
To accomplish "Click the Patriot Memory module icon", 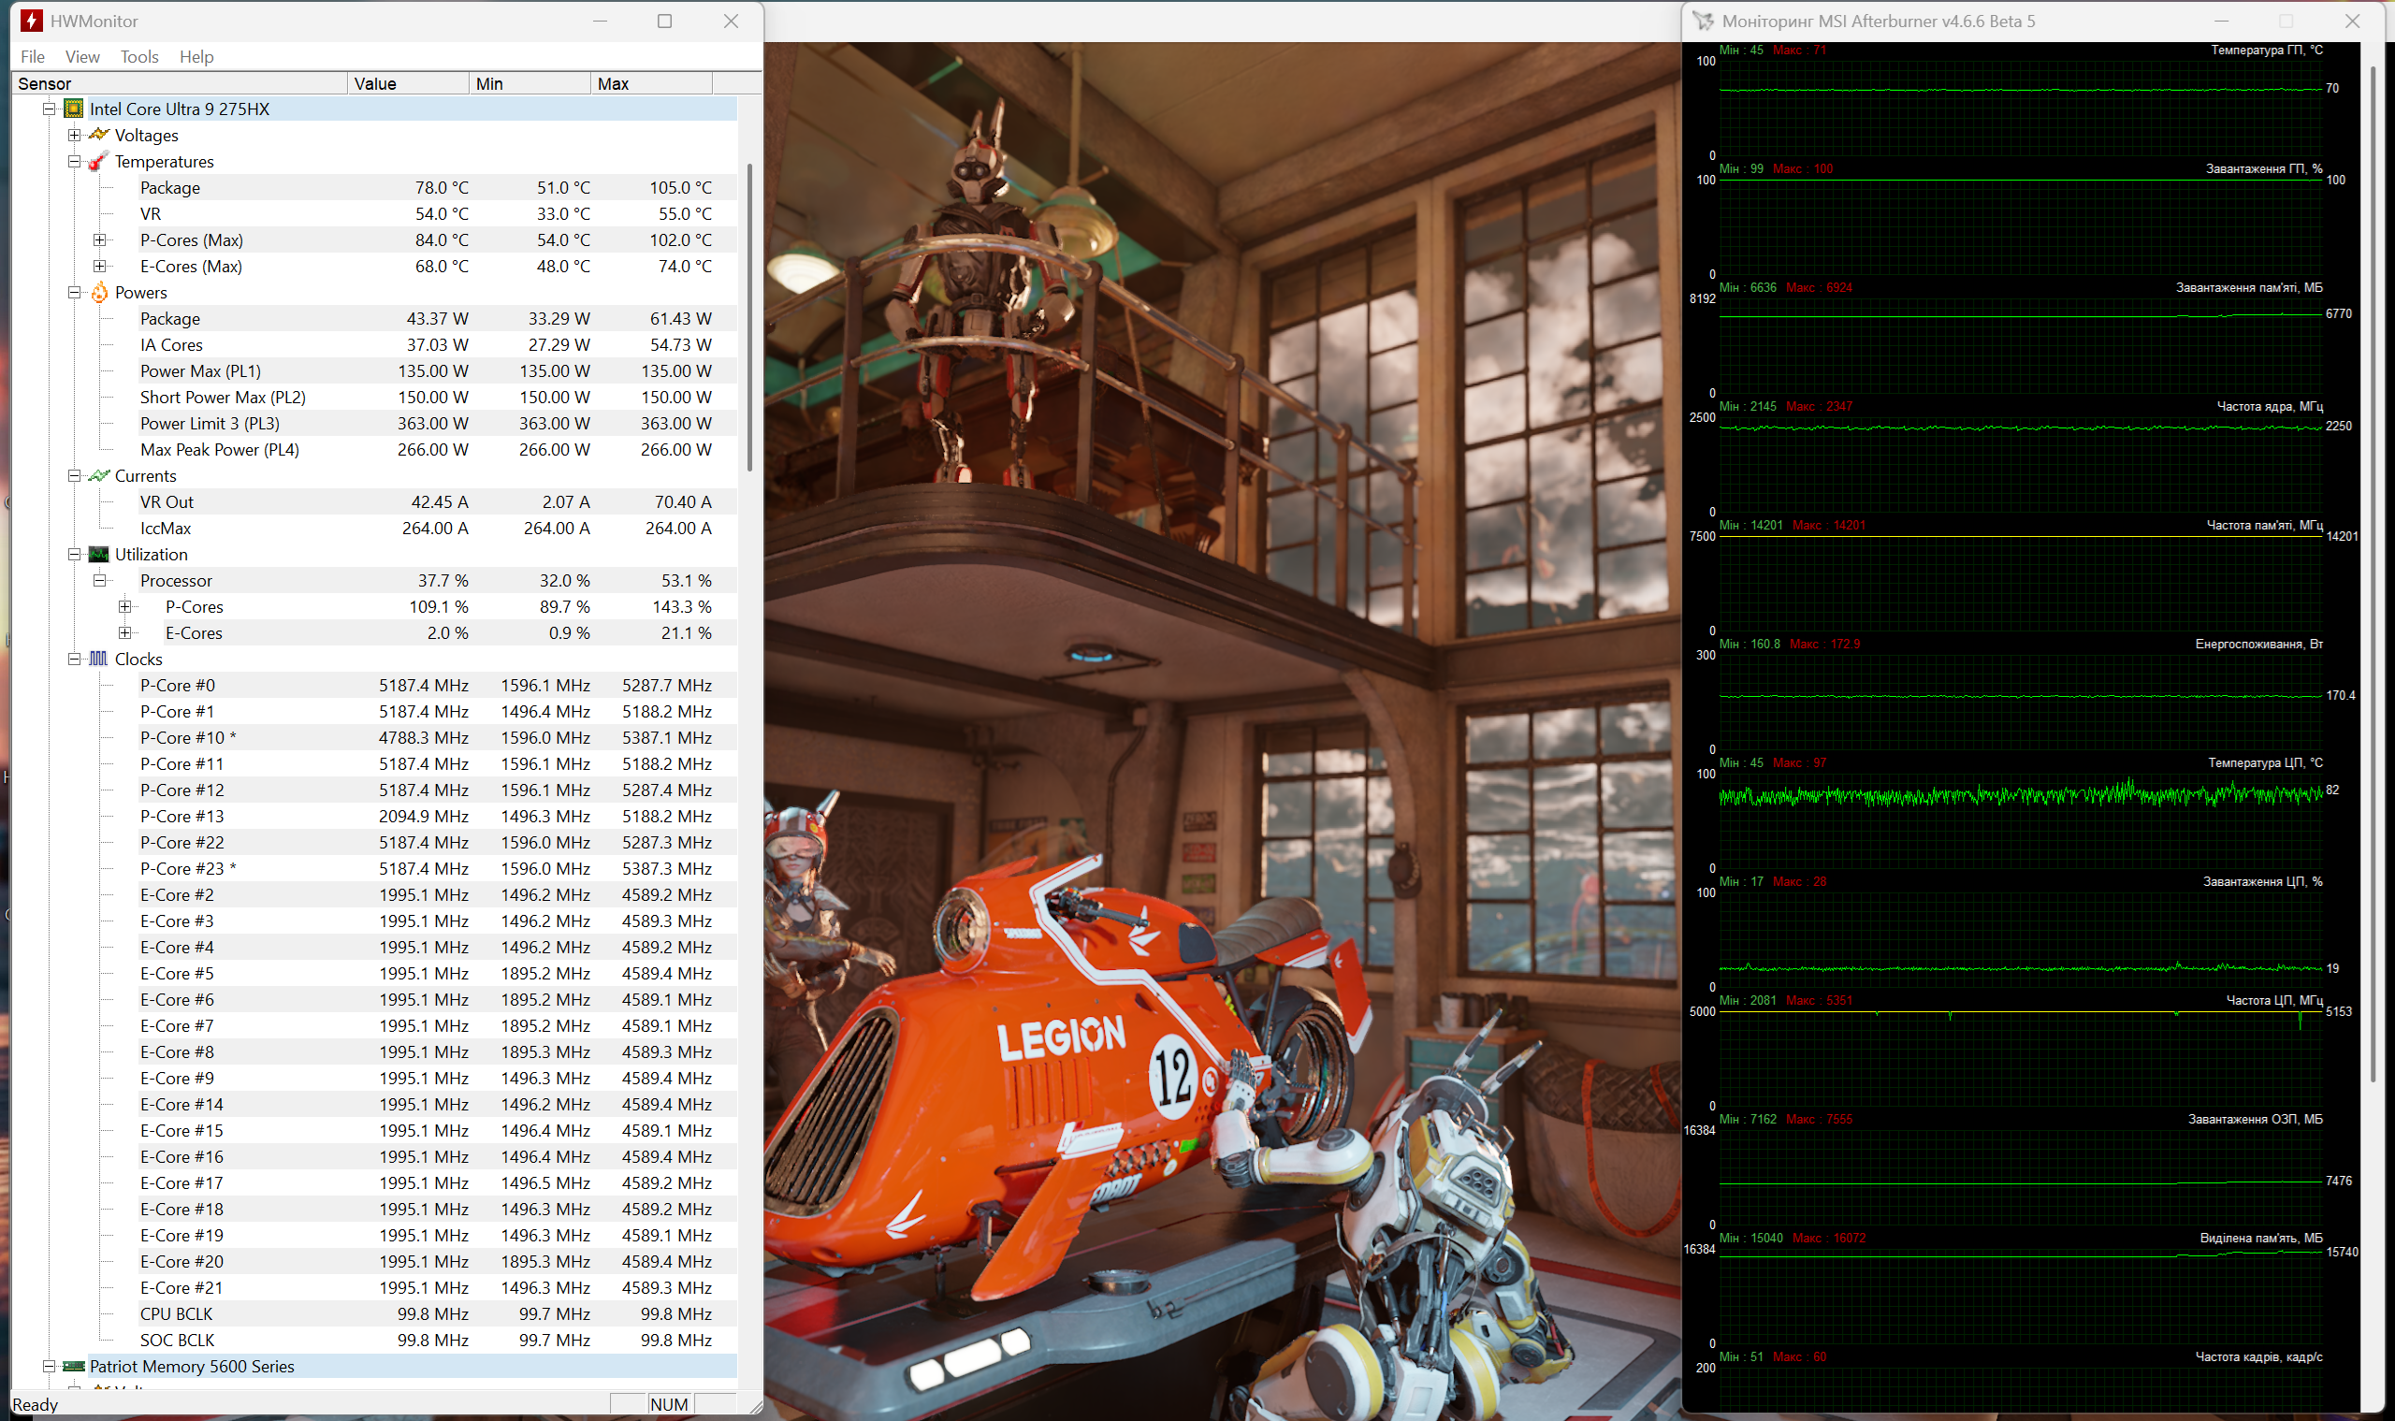I will (x=74, y=1367).
